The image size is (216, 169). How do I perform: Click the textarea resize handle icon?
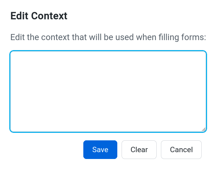tap(203, 129)
